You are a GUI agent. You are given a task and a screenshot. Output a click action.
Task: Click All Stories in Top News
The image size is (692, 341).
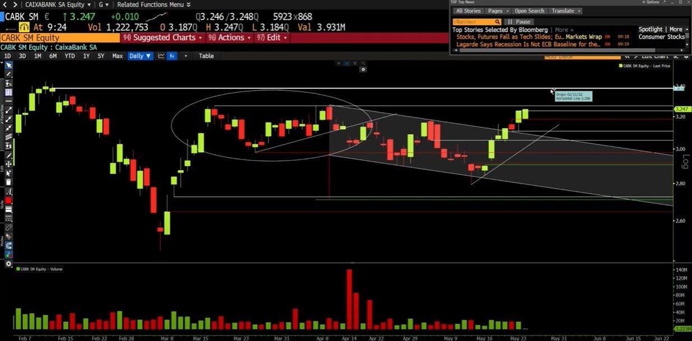point(467,11)
